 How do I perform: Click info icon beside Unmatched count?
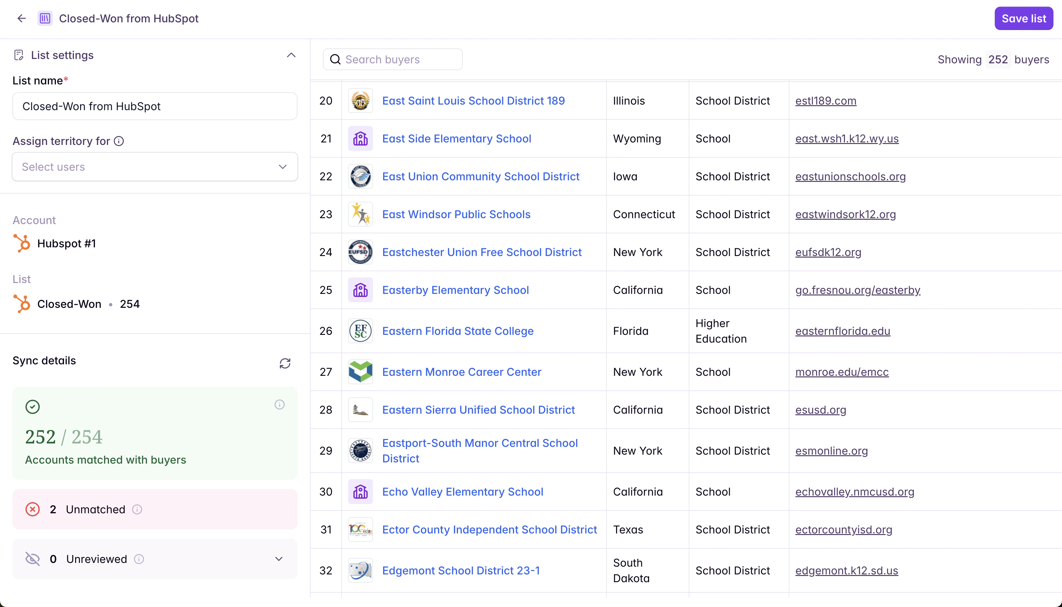137,510
